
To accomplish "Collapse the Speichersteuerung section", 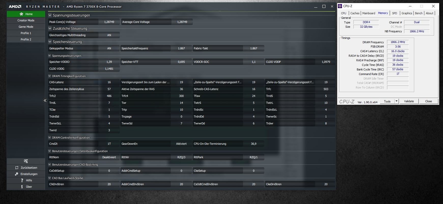I will 50,42.
